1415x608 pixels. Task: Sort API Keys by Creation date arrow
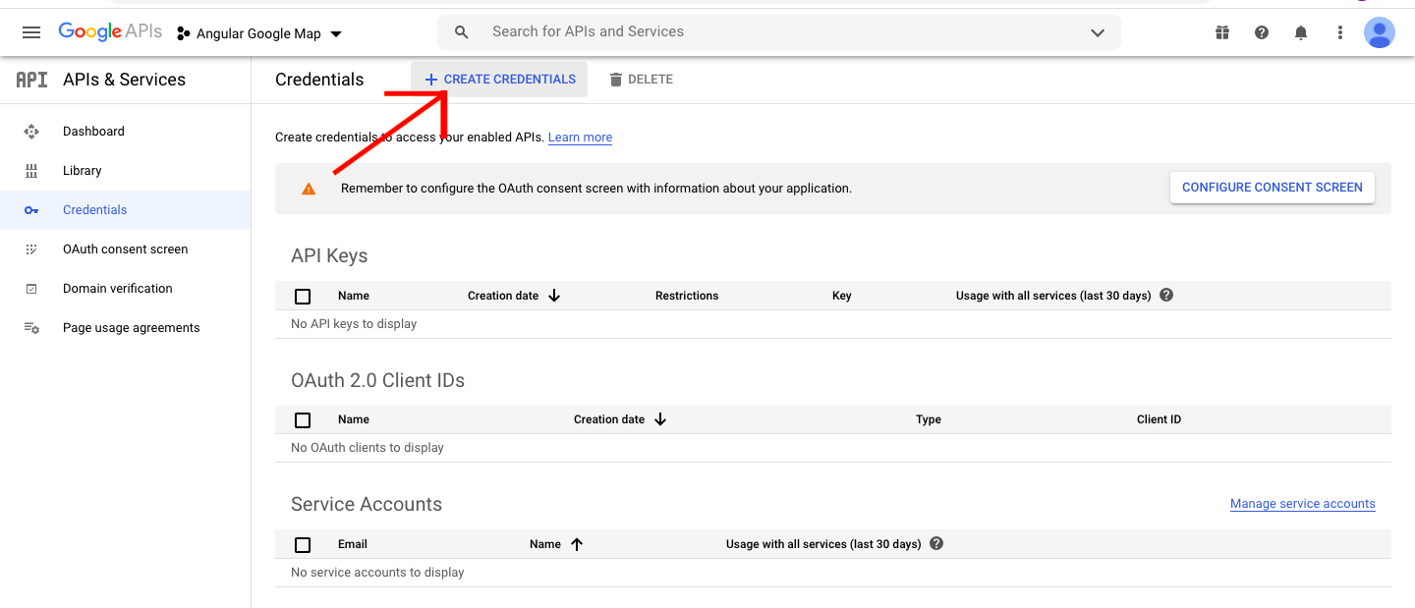554,296
